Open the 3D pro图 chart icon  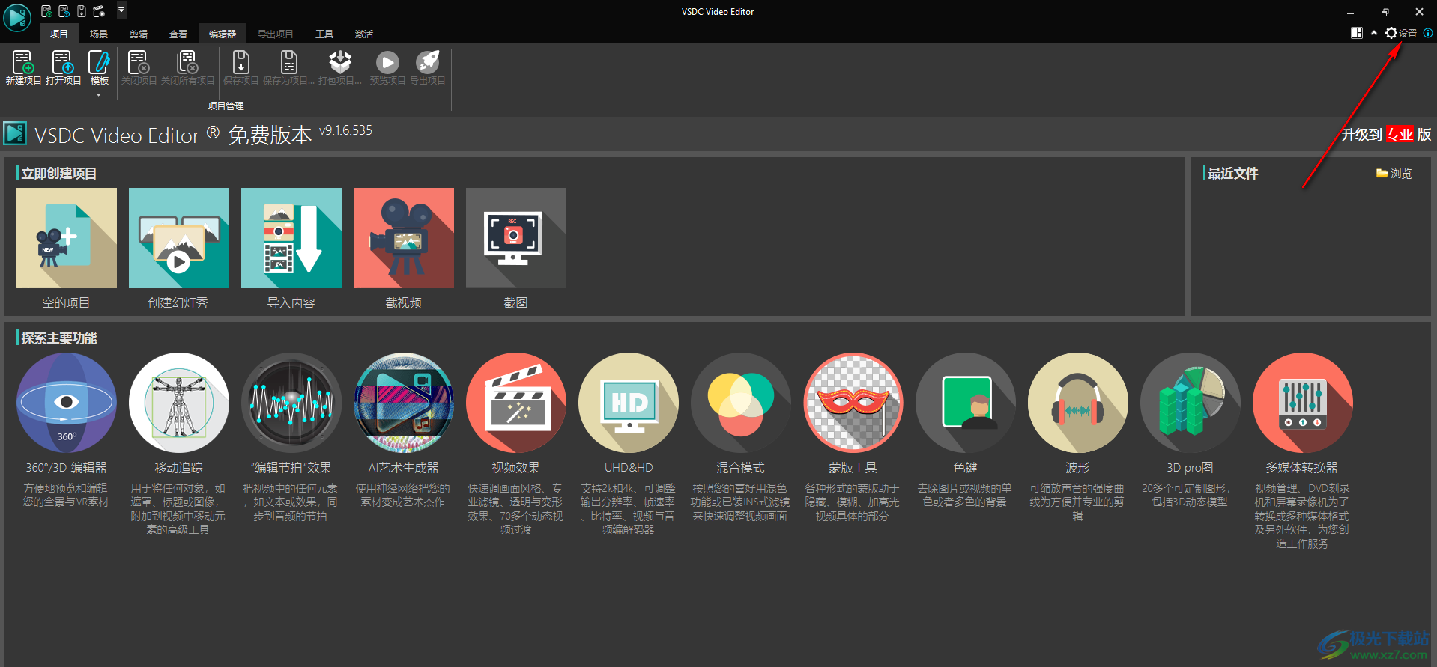(1191, 403)
